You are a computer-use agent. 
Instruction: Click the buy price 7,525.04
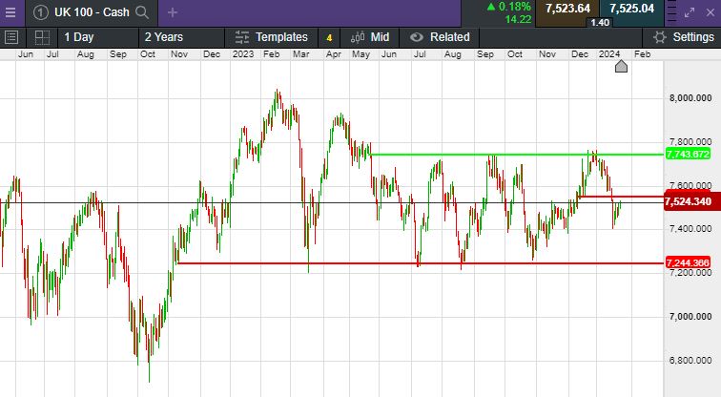[631, 9]
